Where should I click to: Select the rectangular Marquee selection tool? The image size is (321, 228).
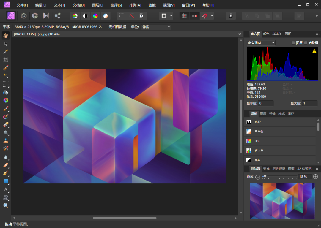click(6, 84)
